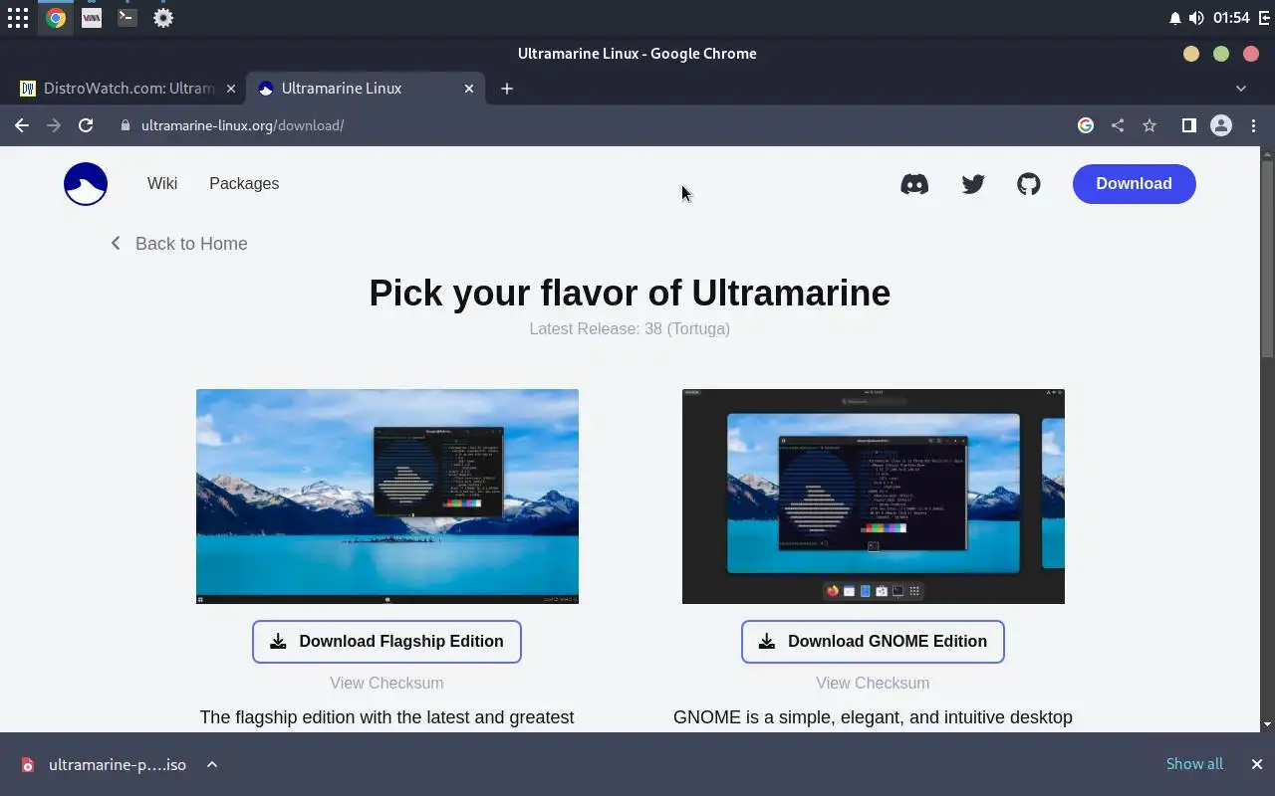Reload the current page
Viewport: 1275px width, 796px height.
(86, 125)
